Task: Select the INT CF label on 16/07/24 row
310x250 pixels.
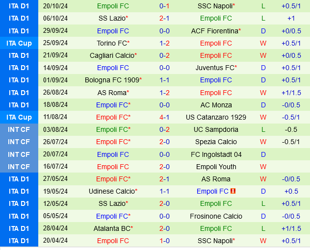Action: pyautogui.click(x=19, y=167)
